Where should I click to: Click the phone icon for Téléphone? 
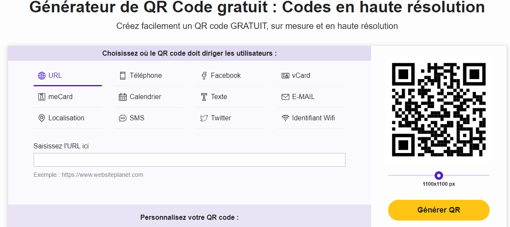point(123,76)
